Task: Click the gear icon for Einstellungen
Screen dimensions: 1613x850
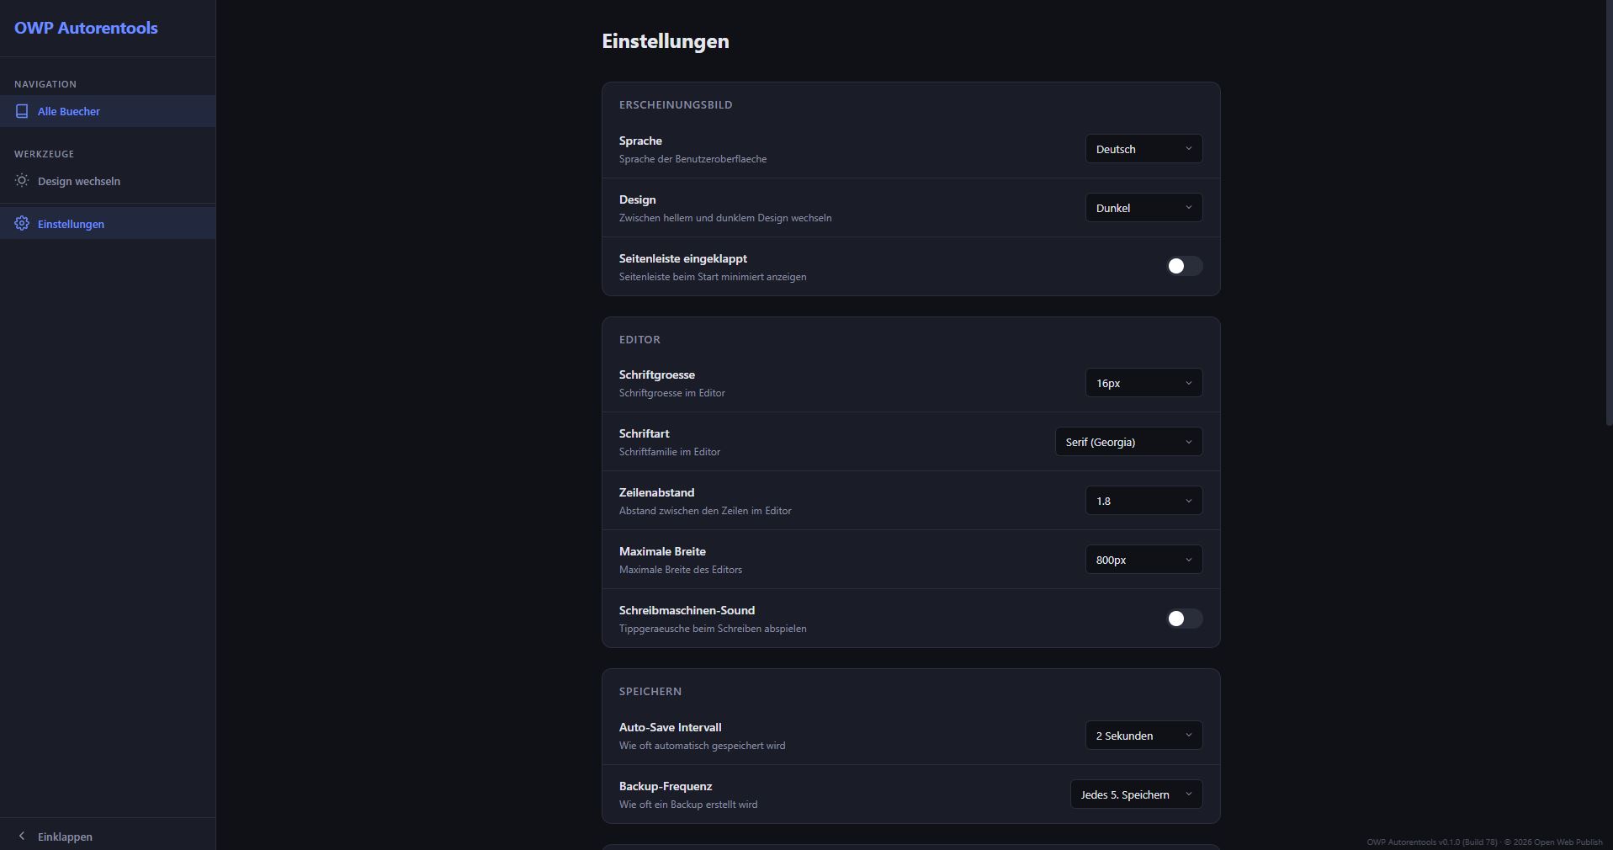Action: (x=22, y=224)
